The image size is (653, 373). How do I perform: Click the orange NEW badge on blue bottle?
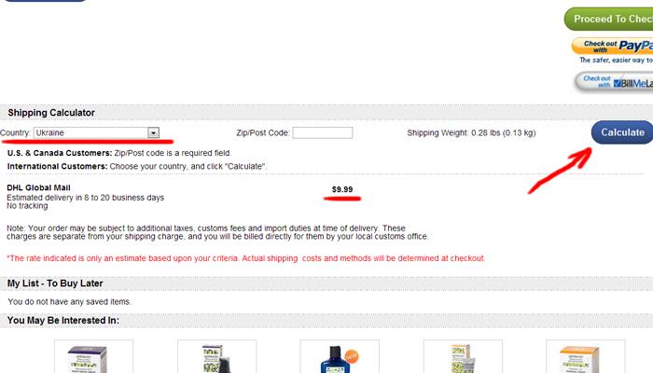(352, 356)
